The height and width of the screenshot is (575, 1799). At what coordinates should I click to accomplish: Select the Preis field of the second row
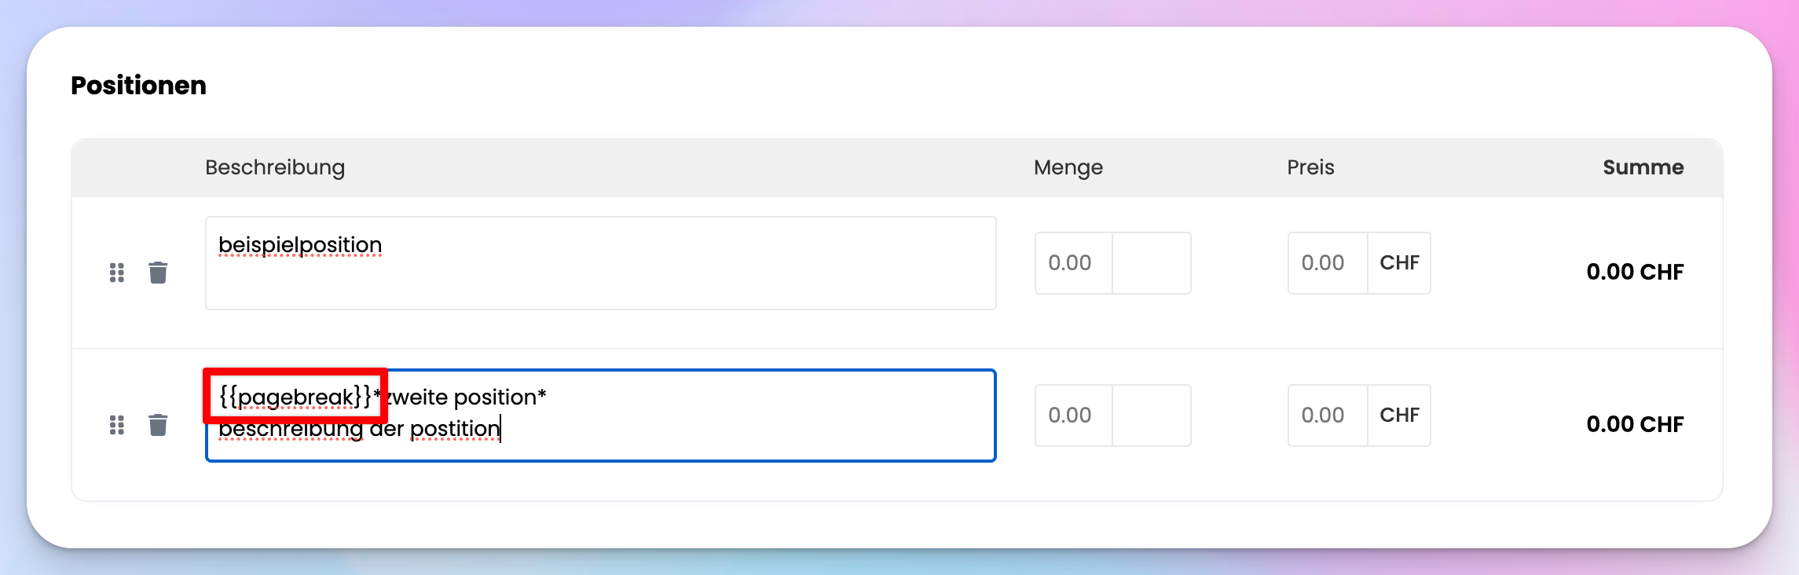point(1328,416)
